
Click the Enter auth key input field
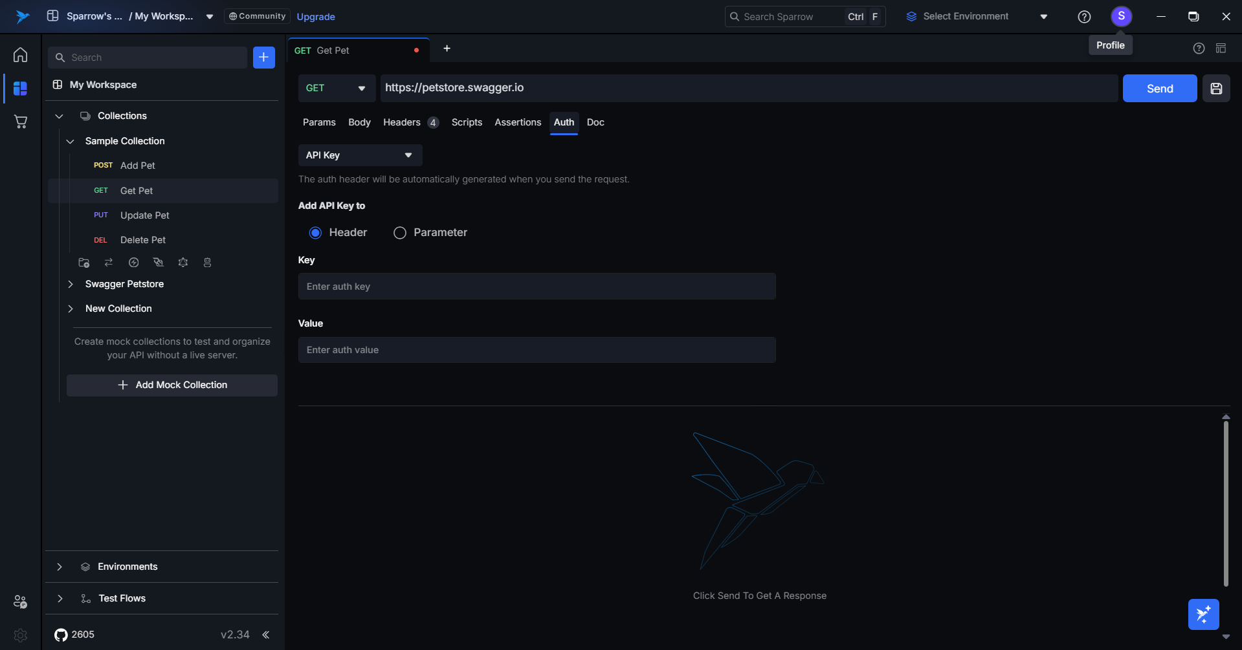537,287
